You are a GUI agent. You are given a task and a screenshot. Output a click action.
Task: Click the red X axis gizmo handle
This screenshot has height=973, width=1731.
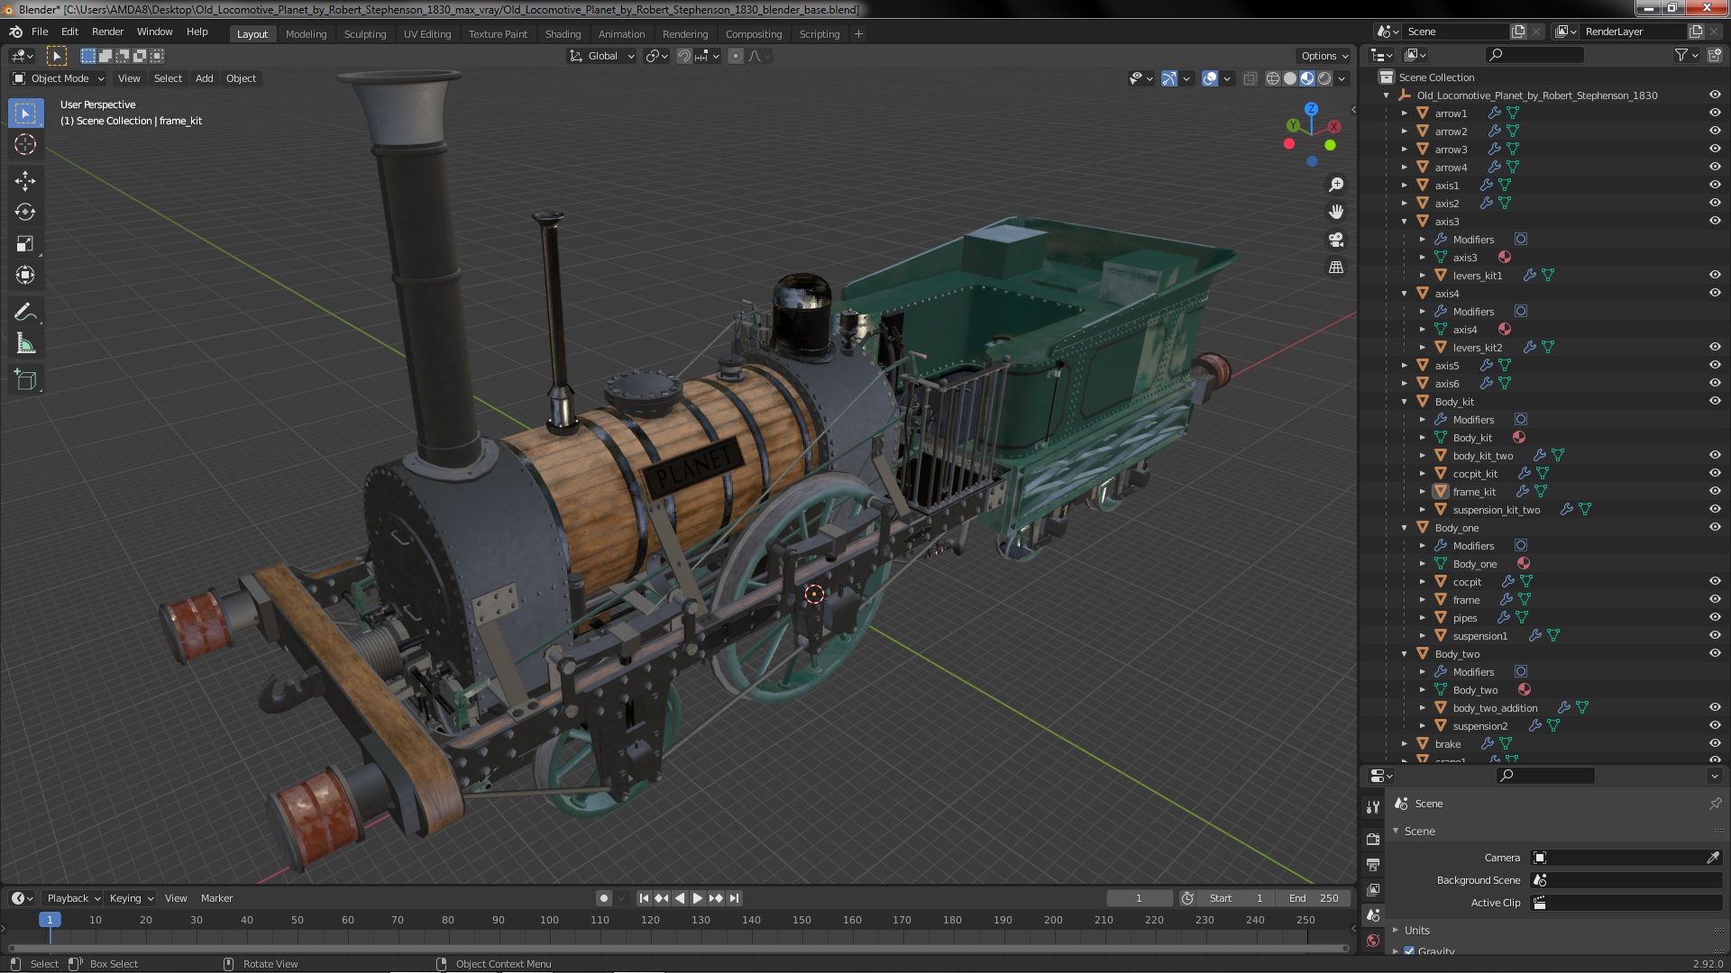pyautogui.click(x=1334, y=127)
